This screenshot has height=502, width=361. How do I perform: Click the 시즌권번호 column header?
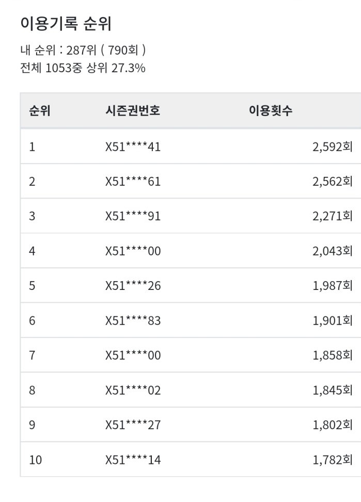133,111
